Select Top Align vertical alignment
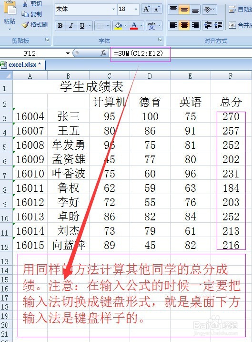The image size is (252, 342). coord(173,10)
